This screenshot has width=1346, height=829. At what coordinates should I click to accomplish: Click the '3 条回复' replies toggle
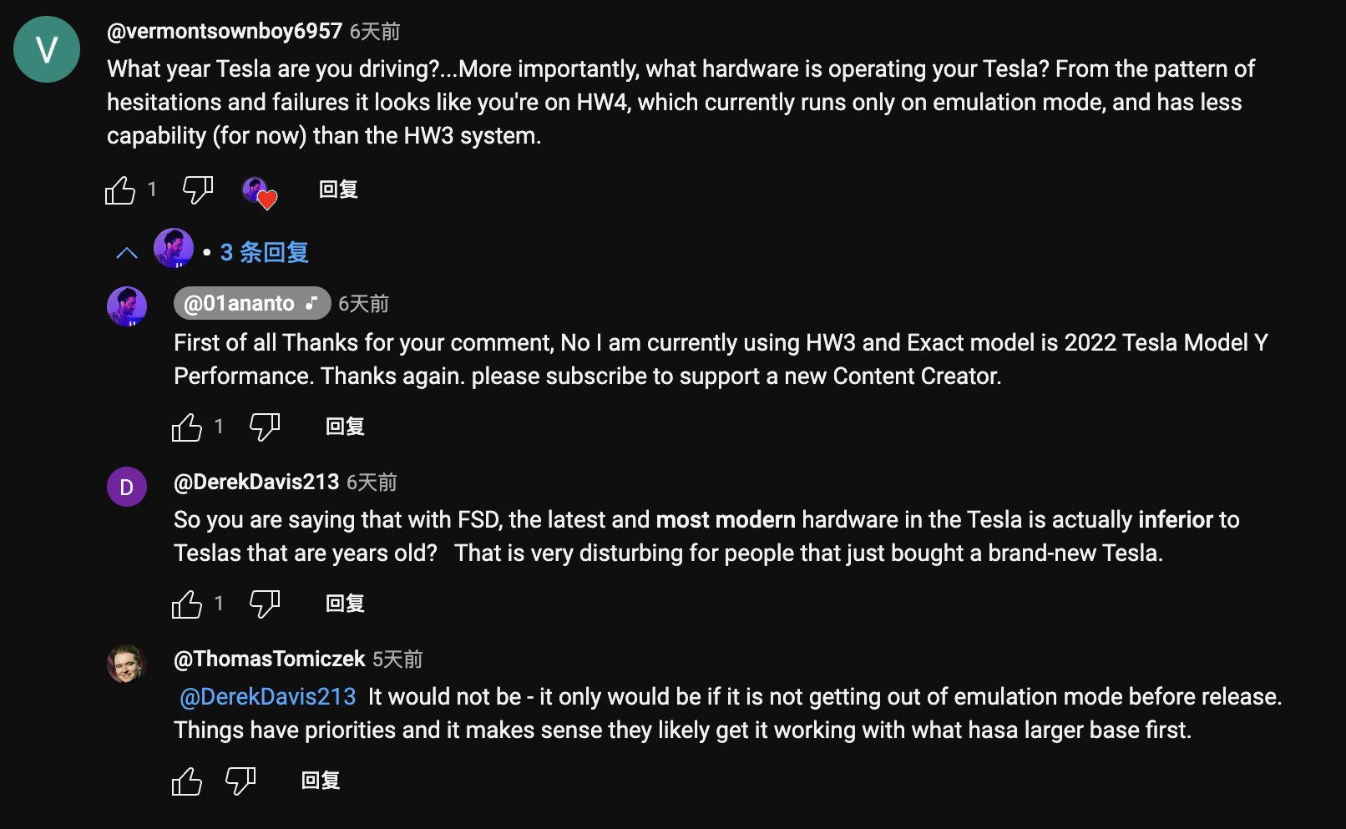coord(264,252)
